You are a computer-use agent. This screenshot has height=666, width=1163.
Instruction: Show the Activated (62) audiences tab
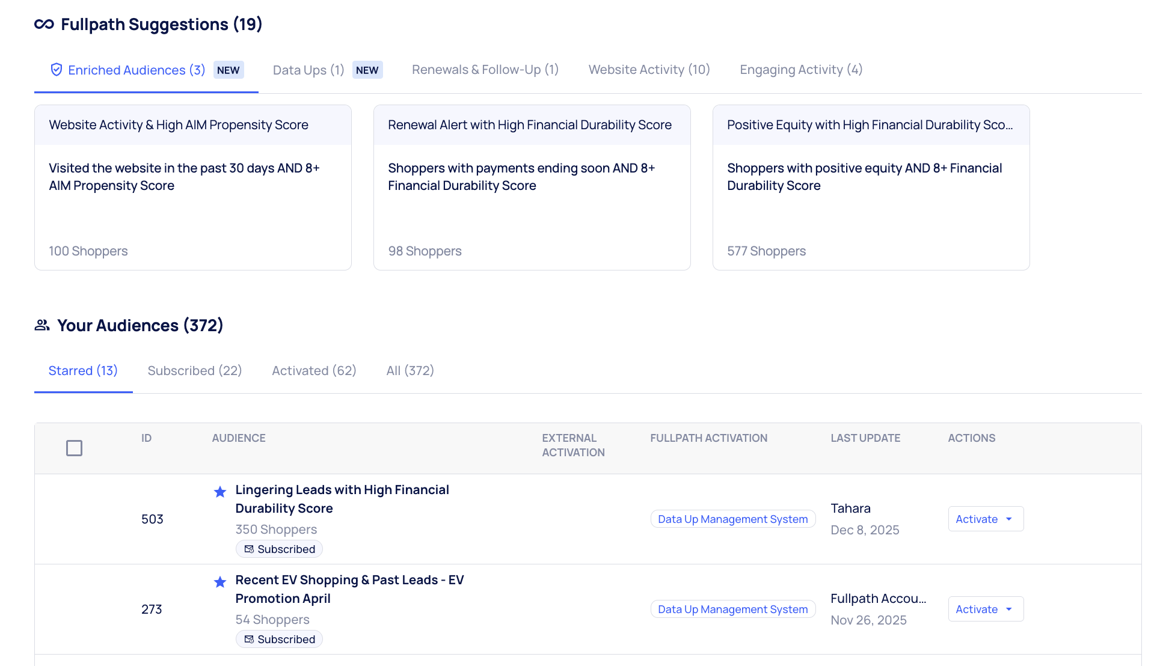[x=314, y=371]
